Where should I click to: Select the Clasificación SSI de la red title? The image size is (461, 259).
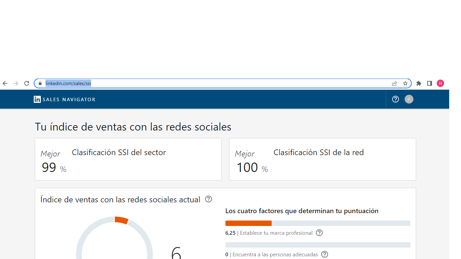[x=319, y=152]
